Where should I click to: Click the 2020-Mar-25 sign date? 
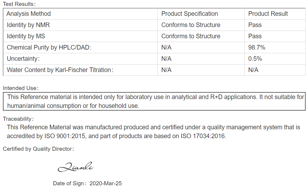click(x=106, y=183)
